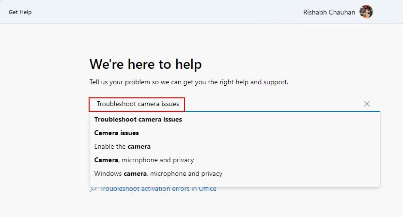Open the profile avatar picture
The width and height of the screenshot is (403, 217).
tap(366, 12)
